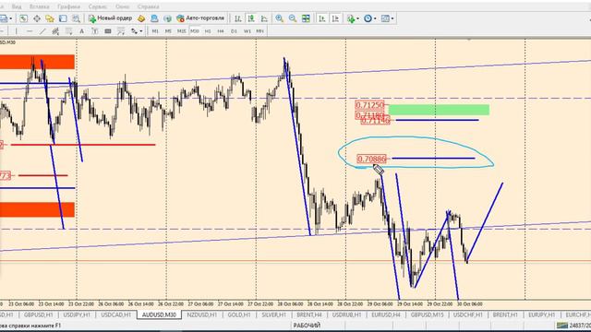Switch timeframe to M5

tap(168, 31)
